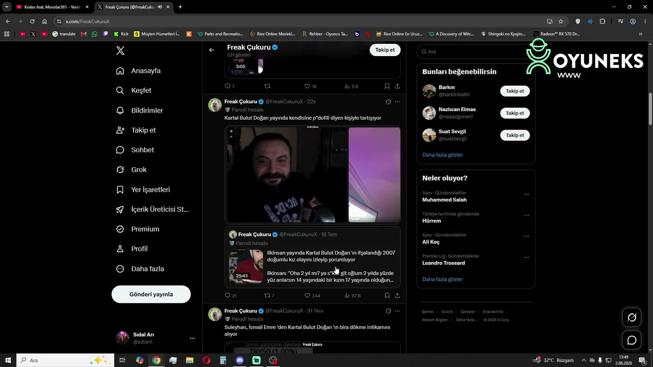Viewport: 653px width, 367px height.
Task: Open options dots for Hürrem trend
Action: click(x=526, y=215)
